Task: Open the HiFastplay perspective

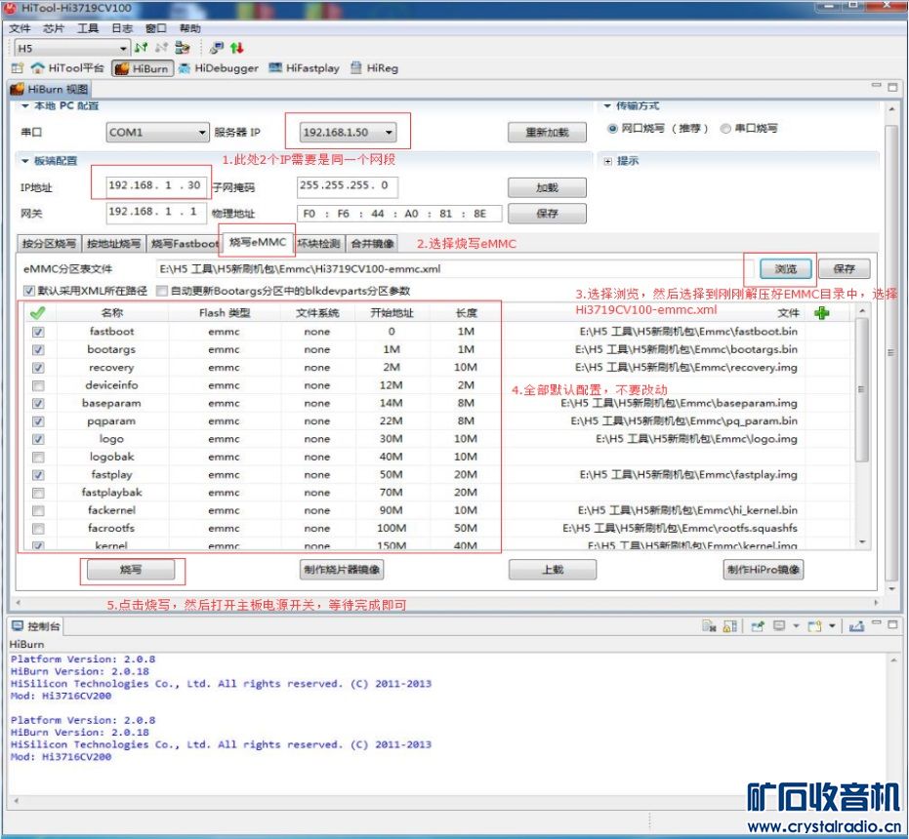Action: (x=304, y=68)
